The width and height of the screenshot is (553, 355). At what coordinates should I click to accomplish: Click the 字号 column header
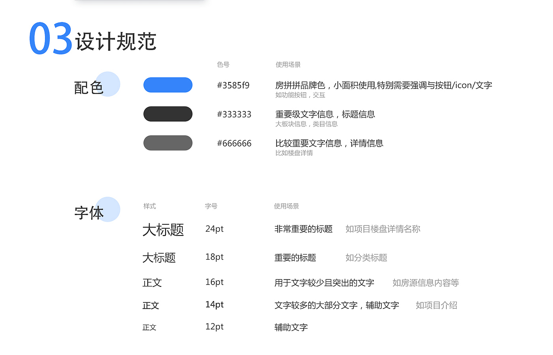click(x=211, y=206)
